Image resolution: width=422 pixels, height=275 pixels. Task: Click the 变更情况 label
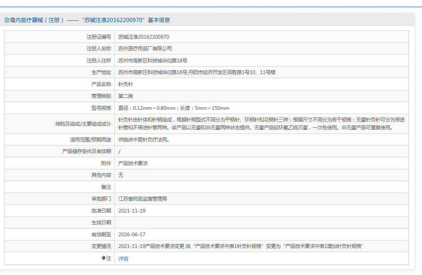(101, 246)
